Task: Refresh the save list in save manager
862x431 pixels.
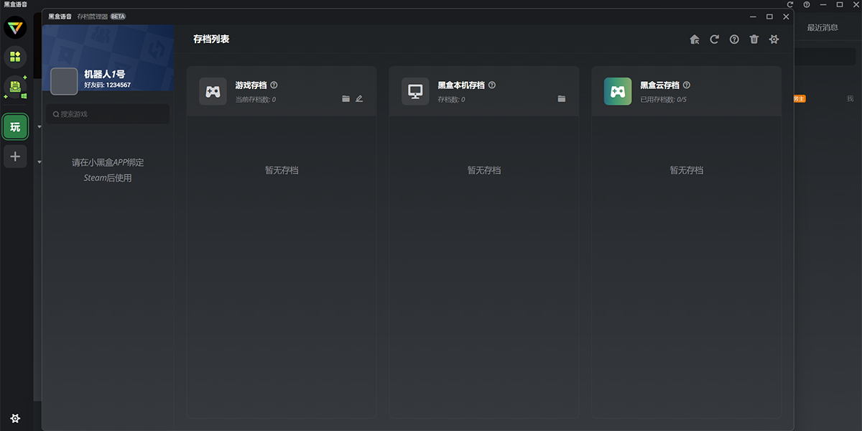Action: 714,40
